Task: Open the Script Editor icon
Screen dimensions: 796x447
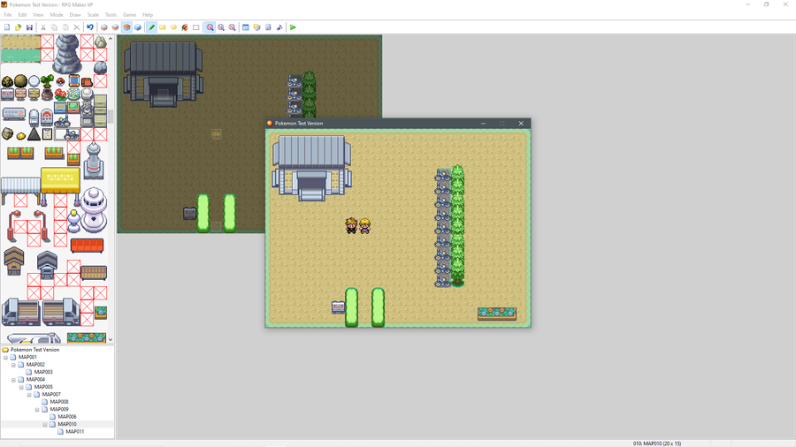Action: click(x=268, y=27)
